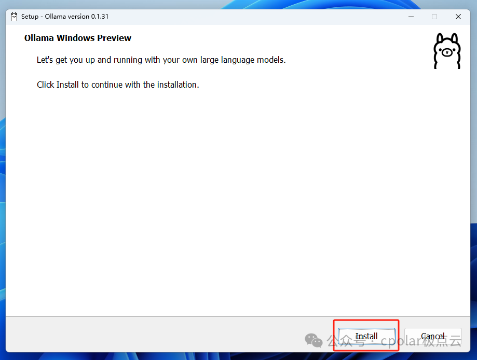Minimize the Ollama setup window
The width and height of the screenshot is (477, 360).
(411, 17)
